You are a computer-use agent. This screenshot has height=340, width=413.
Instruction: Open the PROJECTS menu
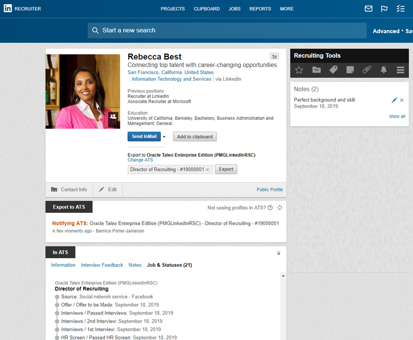point(173,9)
